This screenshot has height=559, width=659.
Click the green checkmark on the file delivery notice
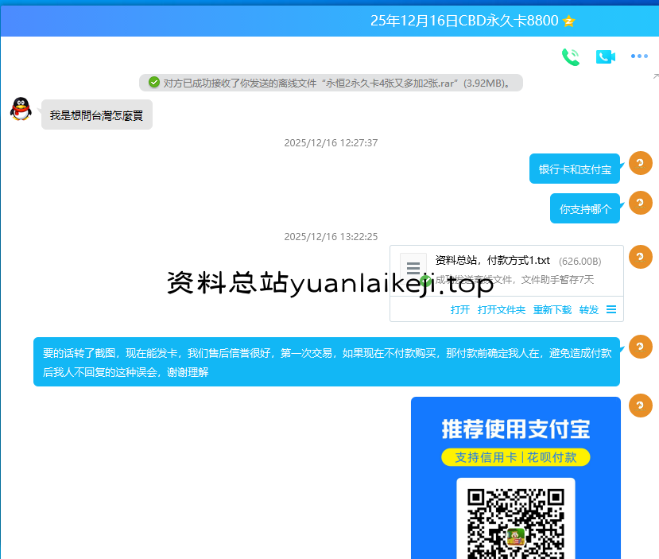coord(154,82)
